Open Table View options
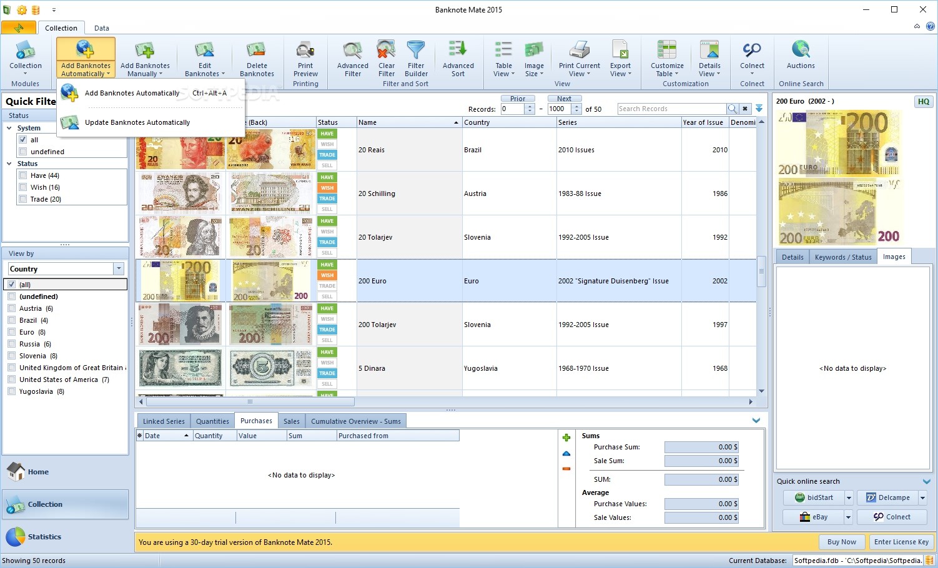The height and width of the screenshot is (568, 938). [503, 59]
